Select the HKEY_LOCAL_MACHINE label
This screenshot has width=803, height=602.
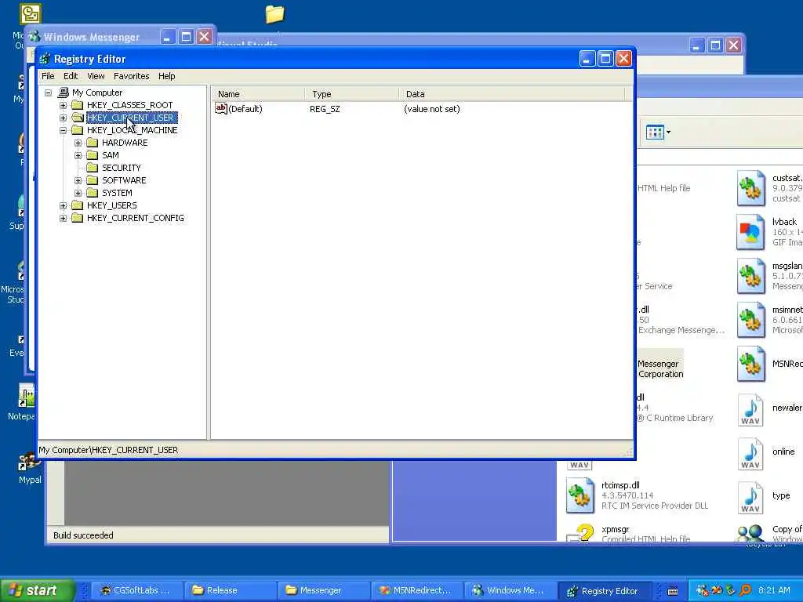point(132,130)
